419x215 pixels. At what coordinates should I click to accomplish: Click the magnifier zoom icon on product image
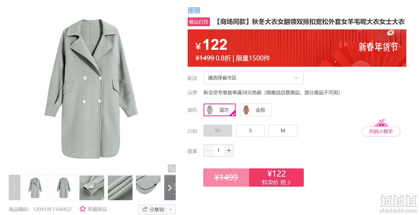tap(171, 168)
